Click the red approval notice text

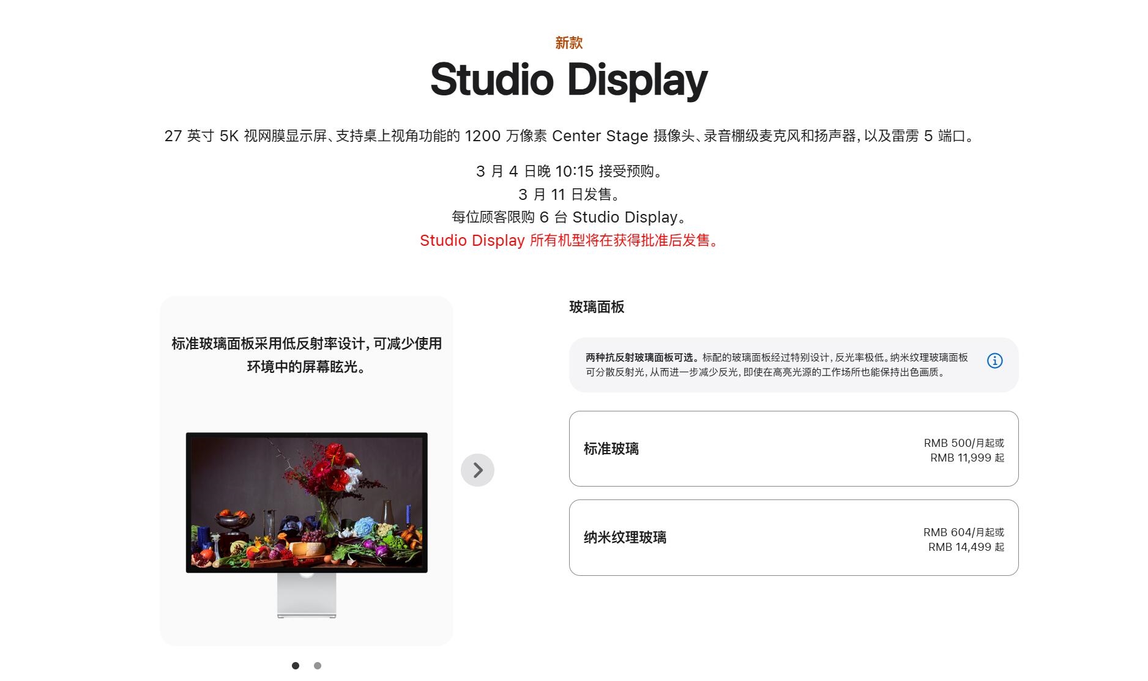point(568,241)
